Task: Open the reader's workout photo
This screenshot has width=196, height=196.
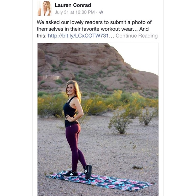Action: click(98, 119)
